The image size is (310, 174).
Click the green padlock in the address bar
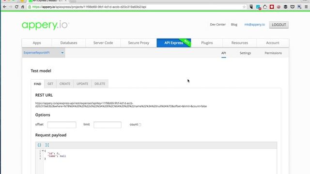coord(30,7)
